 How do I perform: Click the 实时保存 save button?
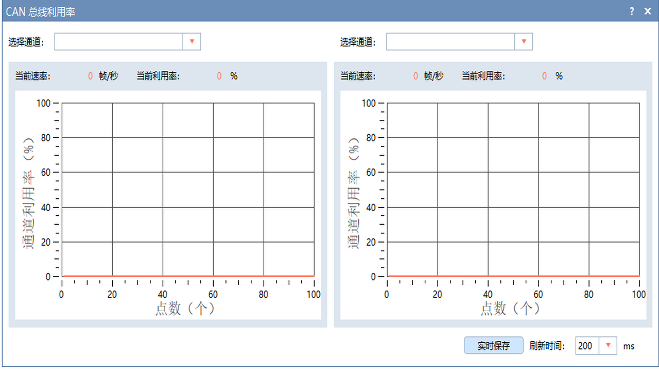[493, 345]
